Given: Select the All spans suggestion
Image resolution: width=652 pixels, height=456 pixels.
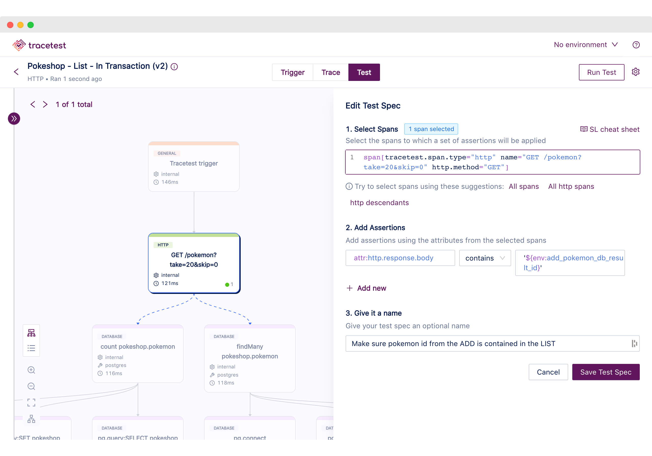Looking at the screenshot, I should point(524,187).
